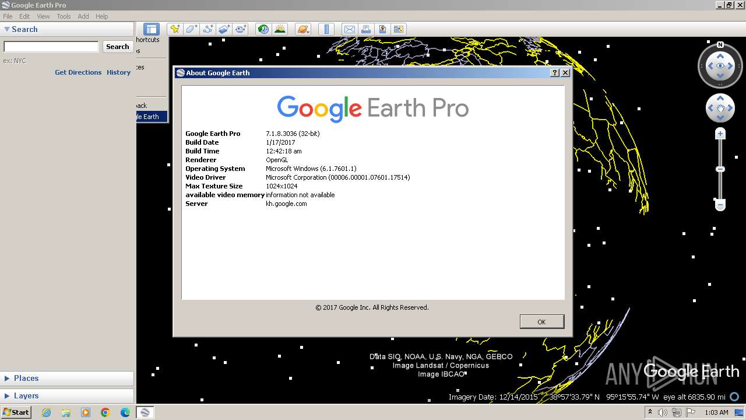
Task: Click the zoom out minus button
Action: 720,205
